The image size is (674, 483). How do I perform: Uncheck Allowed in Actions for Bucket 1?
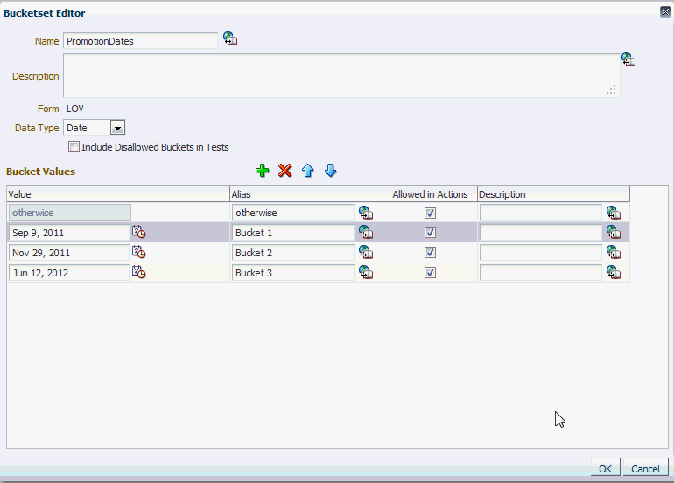coord(430,233)
